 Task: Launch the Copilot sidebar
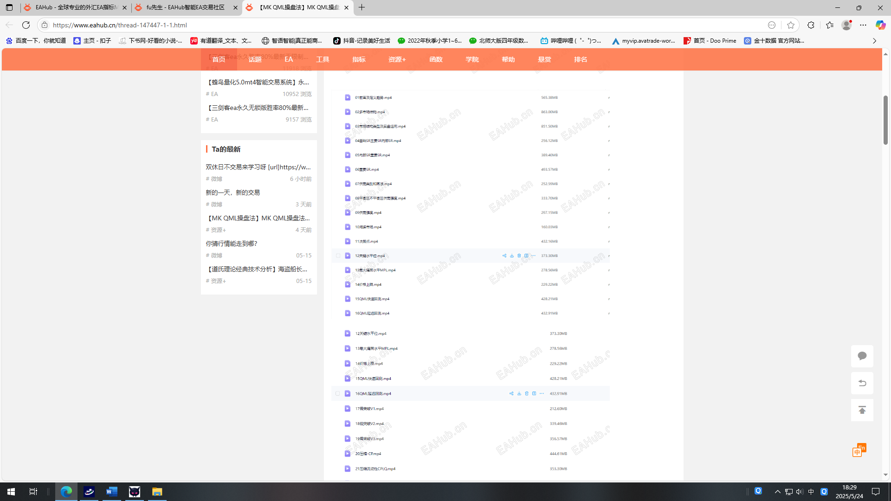(880, 25)
